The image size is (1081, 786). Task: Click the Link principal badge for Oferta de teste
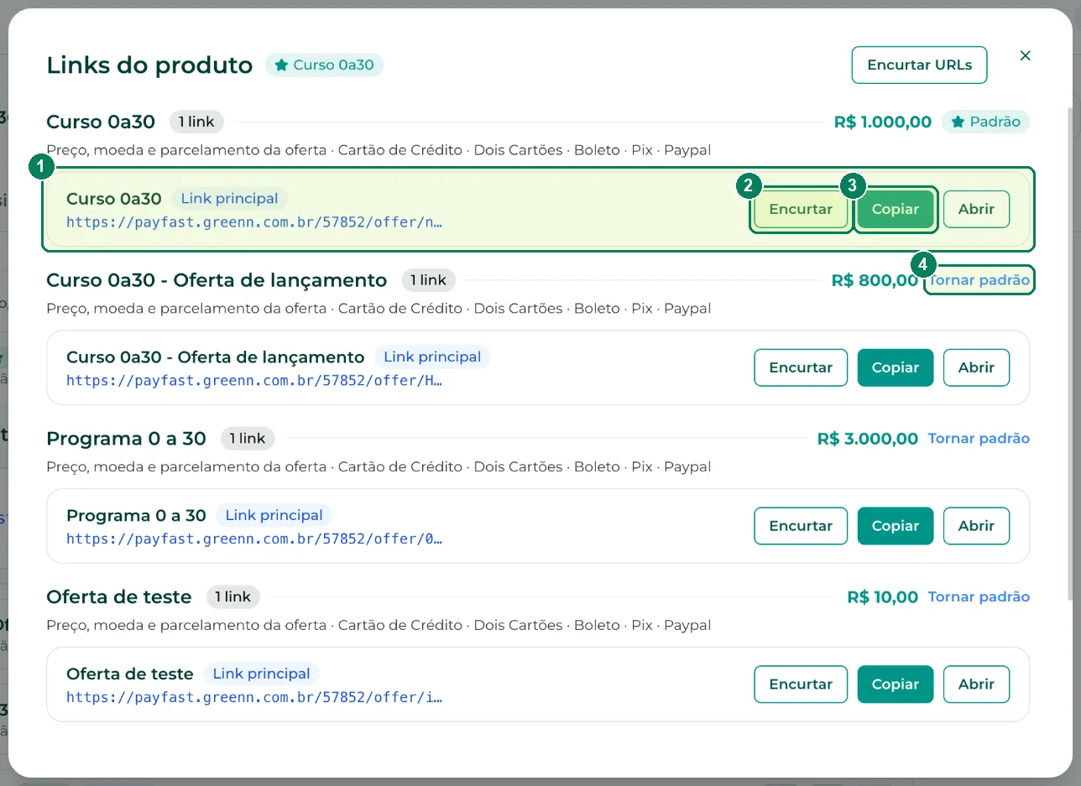(262, 674)
